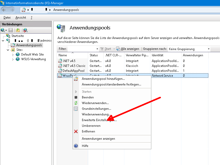Viewport: 220px width, 165px height.
Task: Click the Beenden stop icon in context menu
Action: (76, 97)
